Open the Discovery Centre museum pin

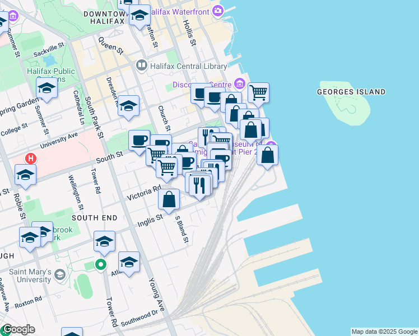click(239, 83)
